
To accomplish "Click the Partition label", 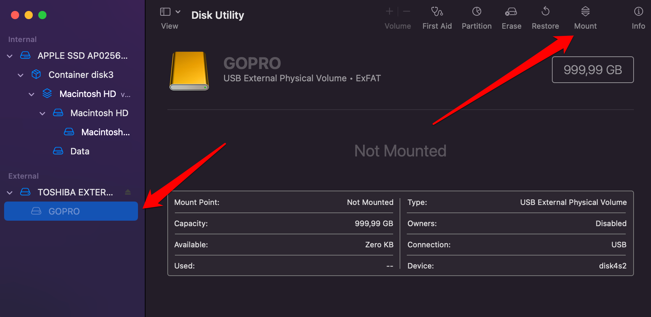I will [x=476, y=26].
